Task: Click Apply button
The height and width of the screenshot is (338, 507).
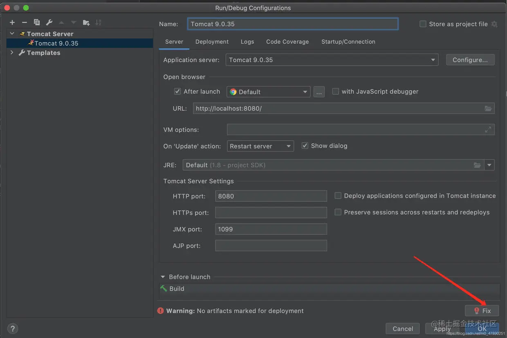Action: (442, 329)
